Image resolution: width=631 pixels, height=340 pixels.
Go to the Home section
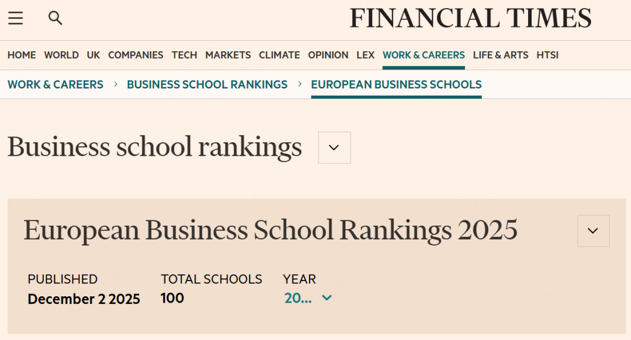(x=22, y=55)
